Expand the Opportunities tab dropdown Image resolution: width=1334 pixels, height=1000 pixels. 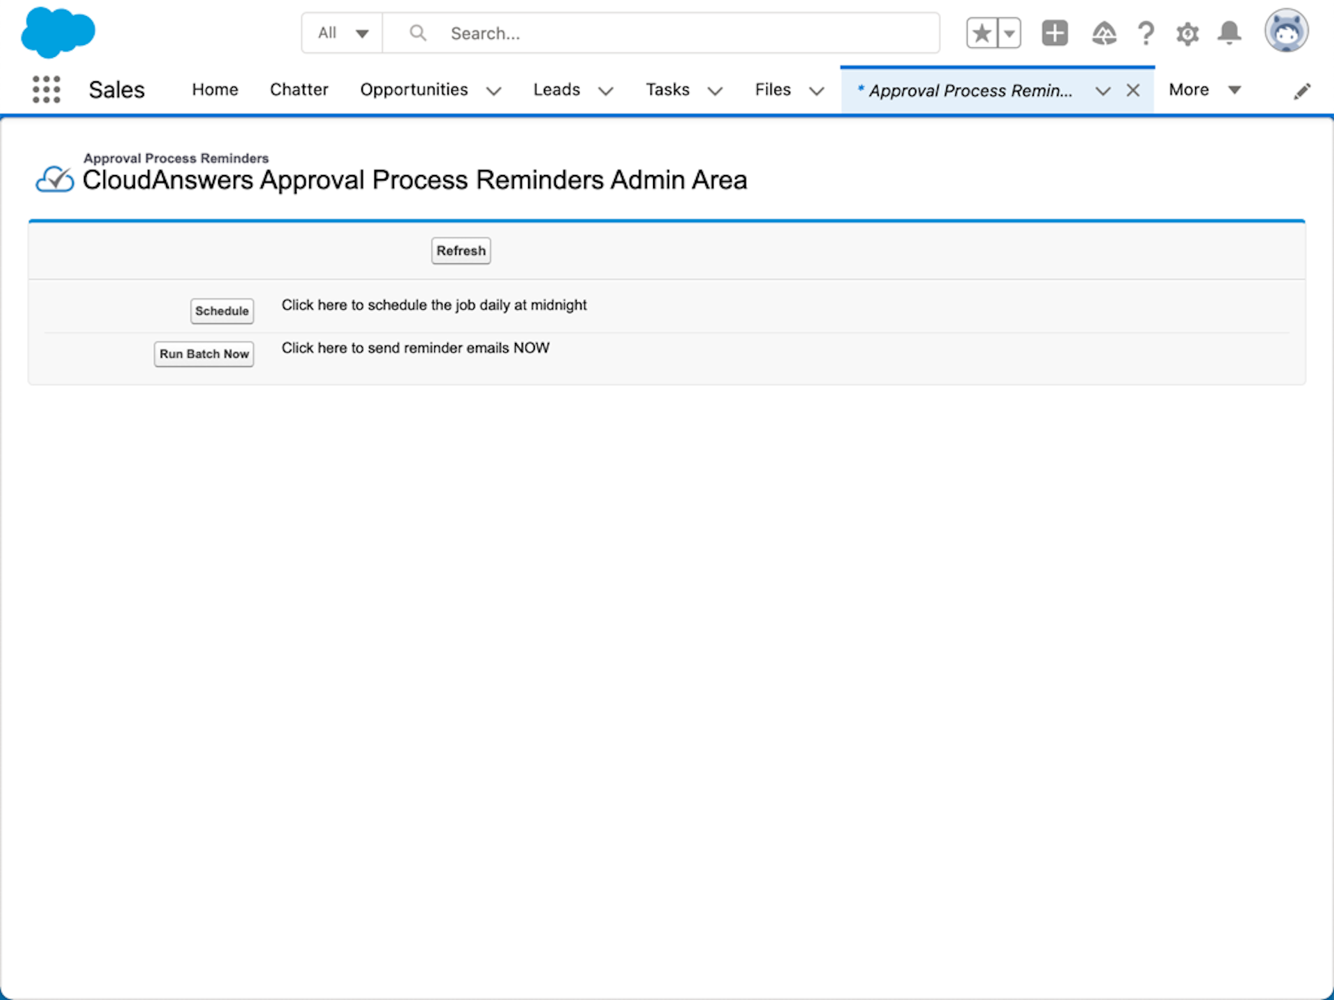tap(494, 91)
